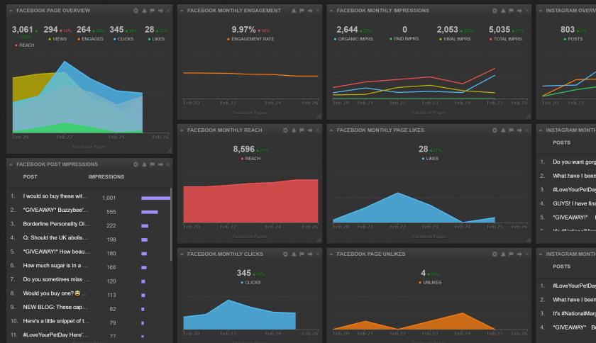Collapse the Facebook Monthly Engagement widget
The image size is (596, 343).
click(182, 11)
